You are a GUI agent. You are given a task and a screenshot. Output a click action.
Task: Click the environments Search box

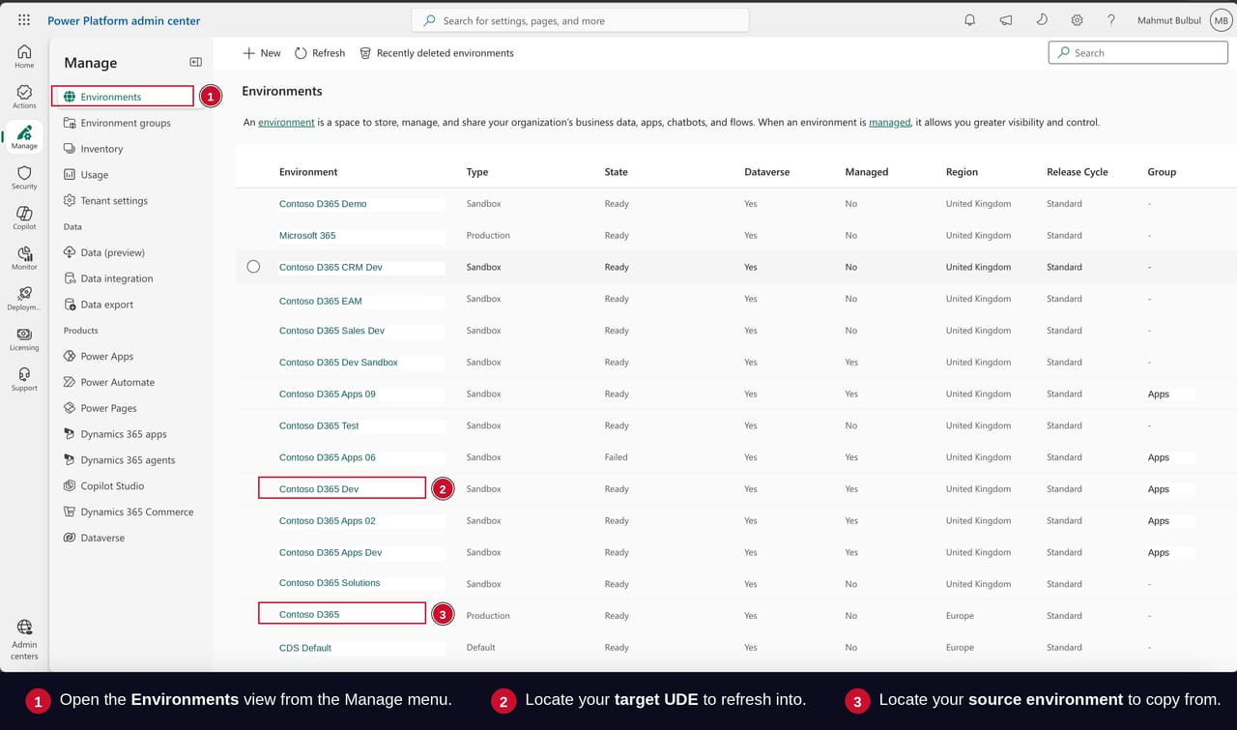(x=1137, y=53)
